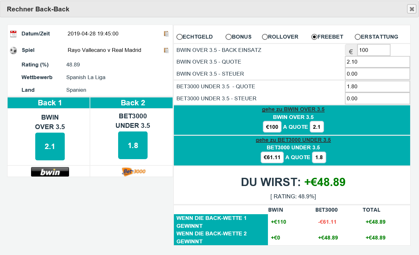
Task: Click the date value 2019-04-28 19:45:00
Action: coord(93,34)
